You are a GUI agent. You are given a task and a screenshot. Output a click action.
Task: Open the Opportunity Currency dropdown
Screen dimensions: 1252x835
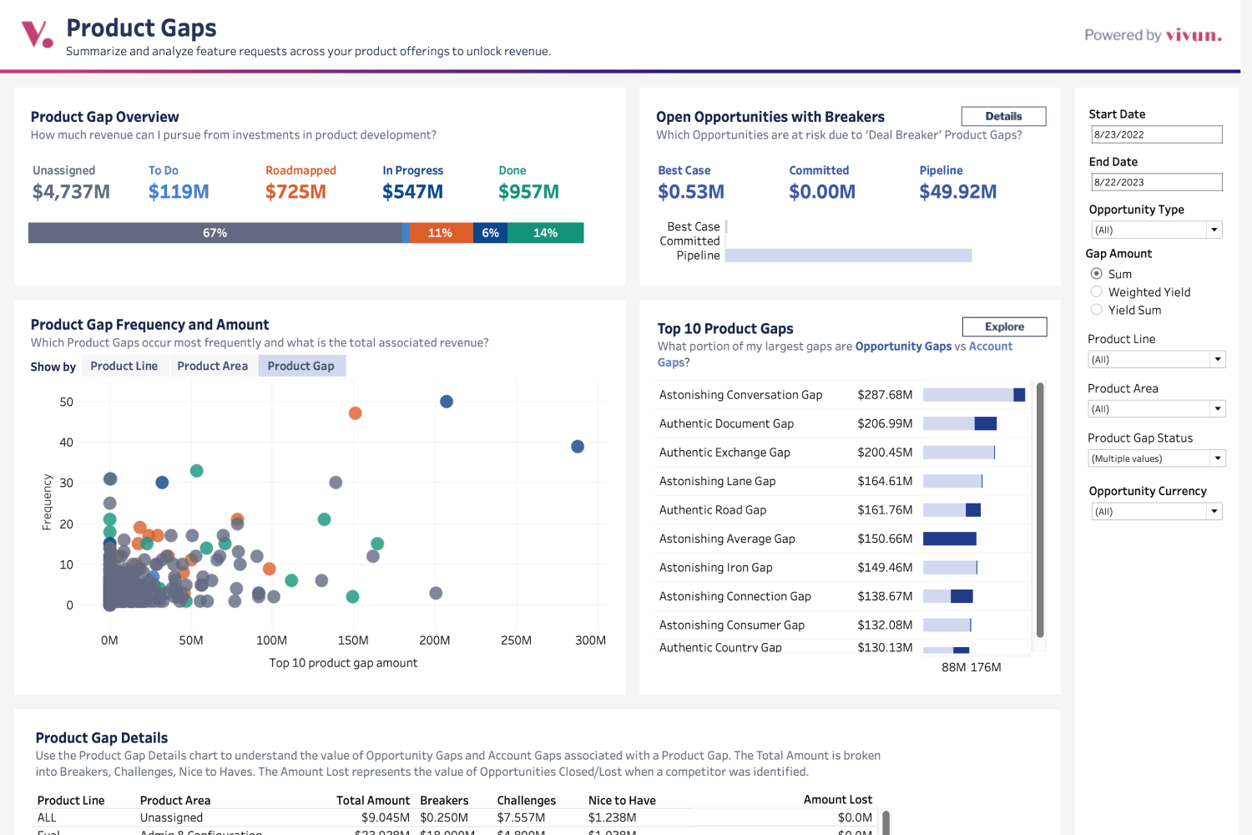(x=1157, y=511)
